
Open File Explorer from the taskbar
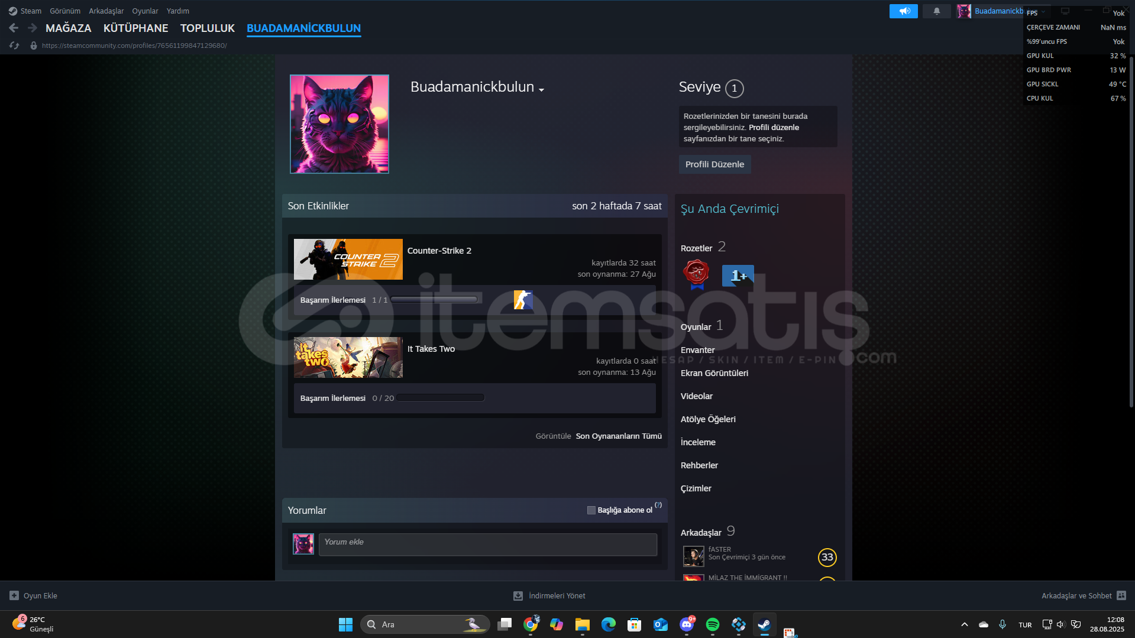583,624
